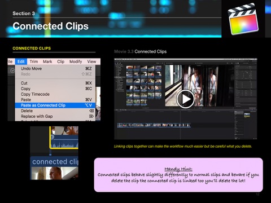Click the 'Linking clips together' caption

pos(183,147)
